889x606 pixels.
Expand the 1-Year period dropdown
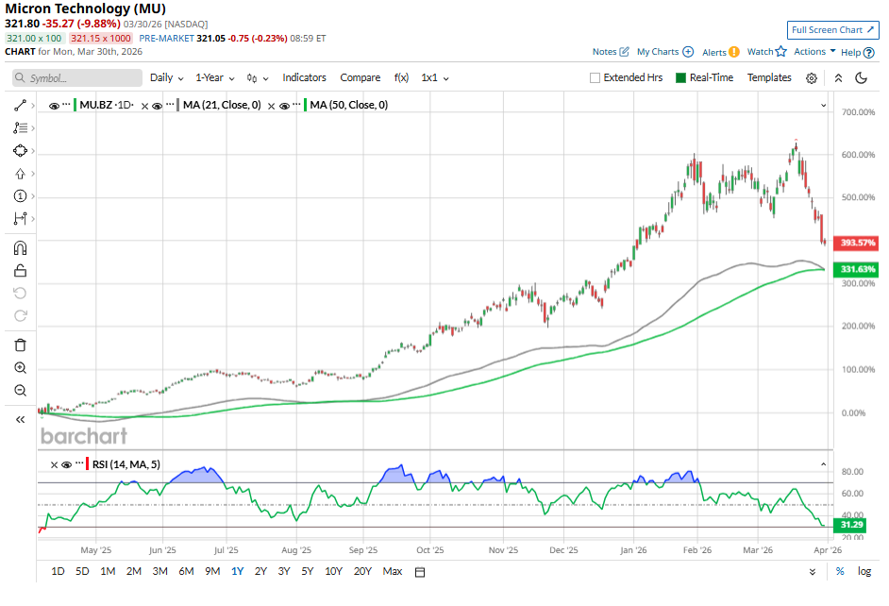point(214,78)
